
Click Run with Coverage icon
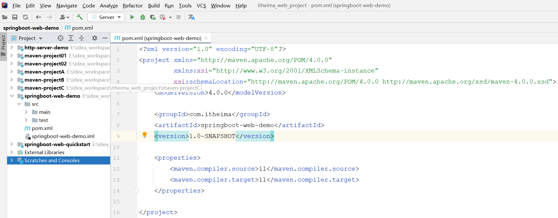click(x=153, y=17)
